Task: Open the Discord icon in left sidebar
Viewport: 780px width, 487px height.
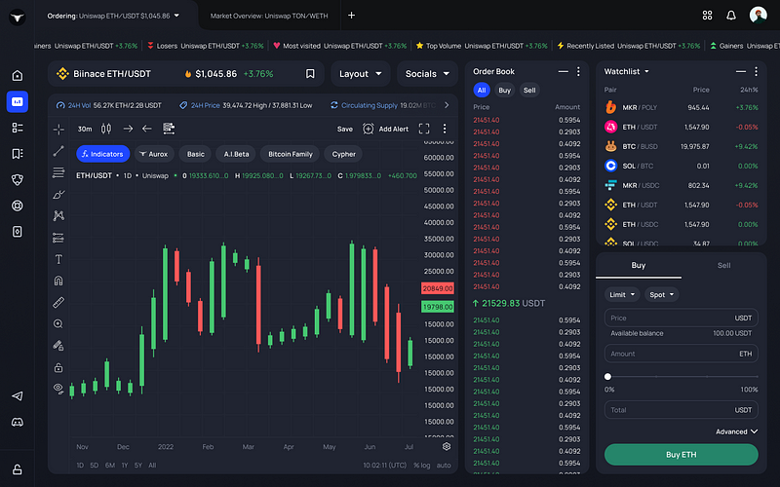Action: point(18,422)
